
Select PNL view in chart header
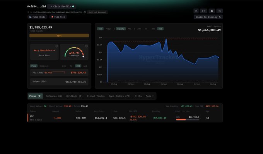[130, 29]
